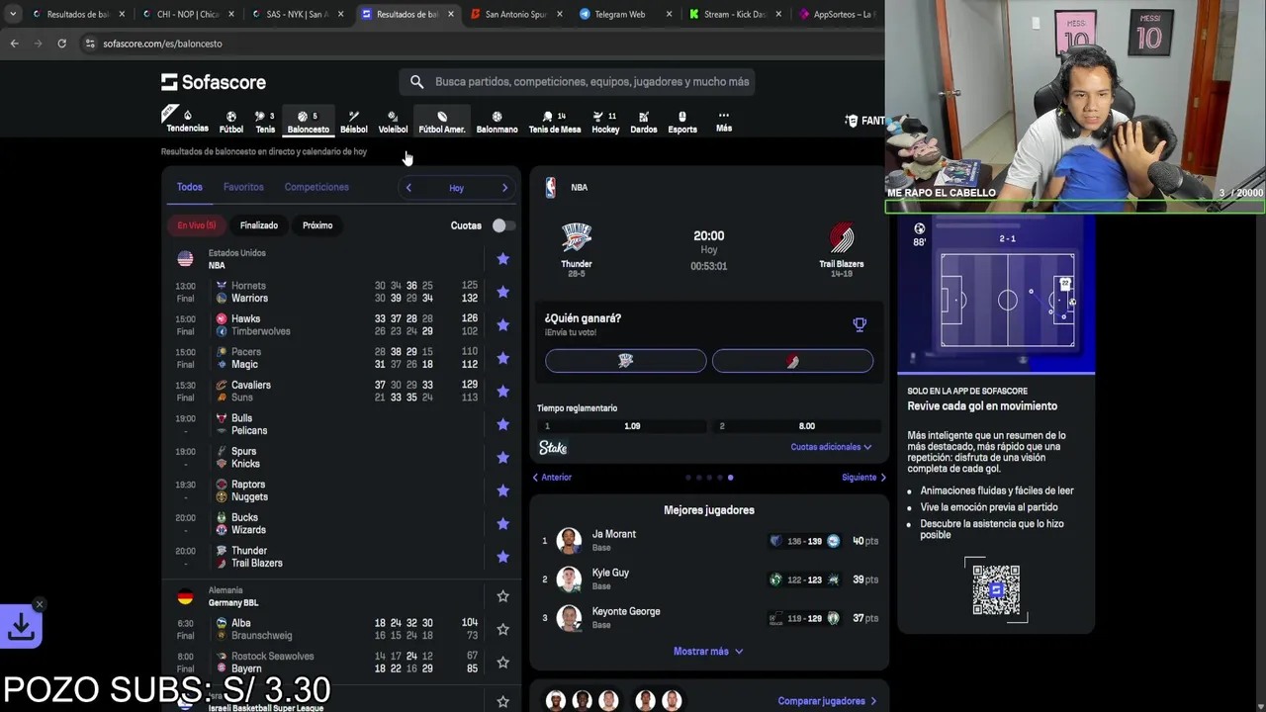Favorite the Alba vs Braunschweig match

502,629
